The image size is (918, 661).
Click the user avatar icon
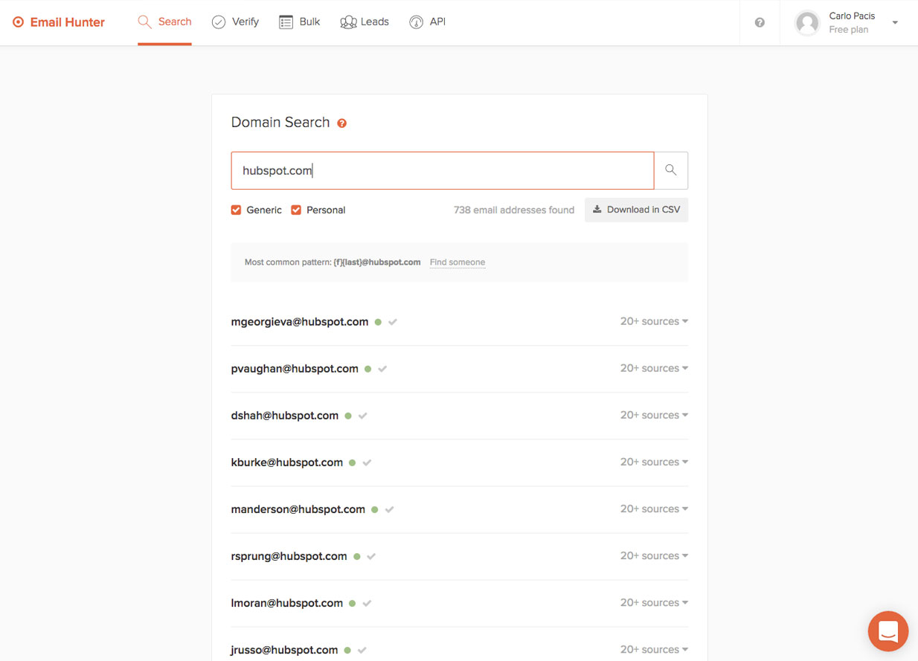pyautogui.click(x=807, y=23)
